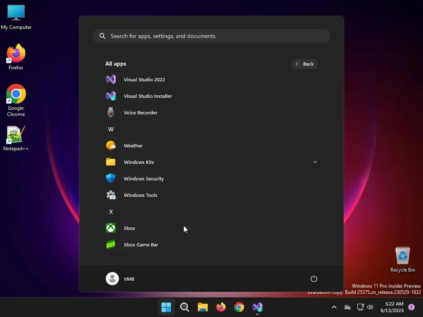Screen dimensions: 423x317
Task: Open the Windows Security shield icon
Action: coord(111,178)
